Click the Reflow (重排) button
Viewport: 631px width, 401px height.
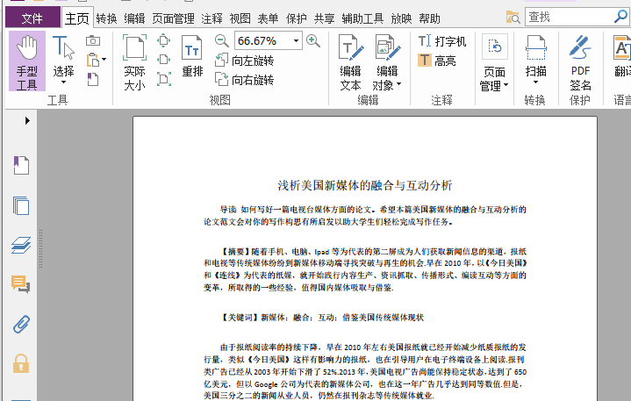pyautogui.click(x=192, y=56)
